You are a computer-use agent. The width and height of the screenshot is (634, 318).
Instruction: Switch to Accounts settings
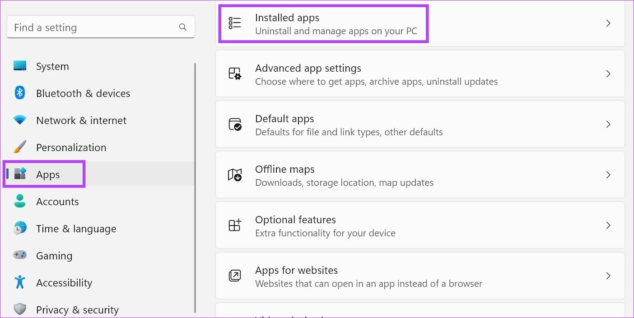[57, 202]
